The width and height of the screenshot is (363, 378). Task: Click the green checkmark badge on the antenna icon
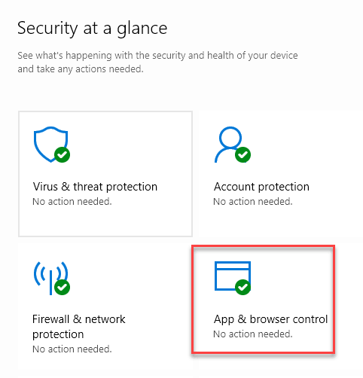click(x=62, y=287)
